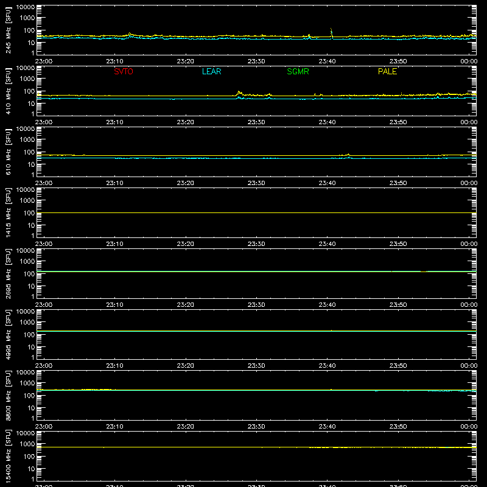
Task: Click the 23:40 spike in 245 MHz trace
Action: pyautogui.click(x=331, y=32)
